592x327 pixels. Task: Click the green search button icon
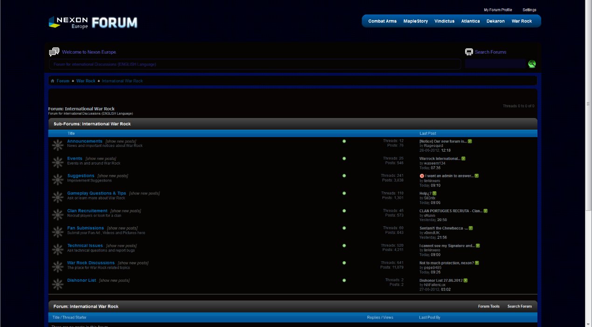click(532, 64)
